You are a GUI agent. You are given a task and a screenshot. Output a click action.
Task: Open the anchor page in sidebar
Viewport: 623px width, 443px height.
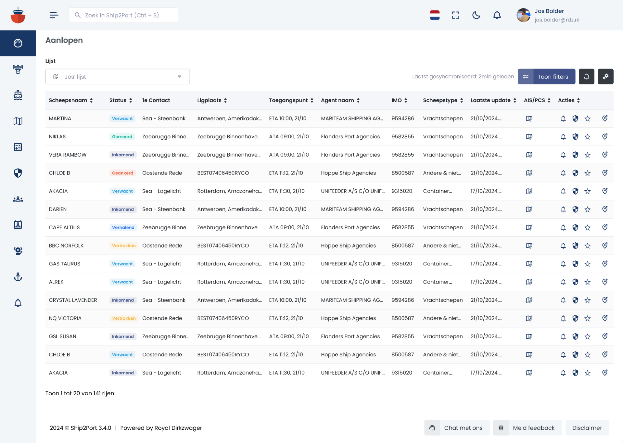point(18,277)
